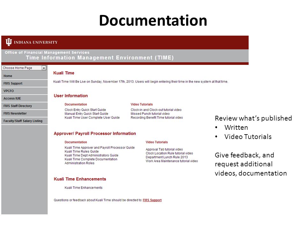Click Video Tutorials heading under User Information

(142, 104)
